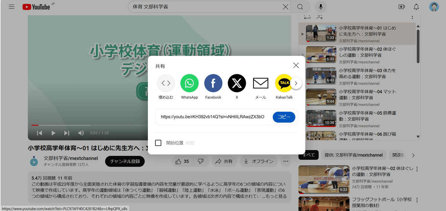Open the notifications bell
The height and width of the screenshot is (211, 446).
[416, 7]
